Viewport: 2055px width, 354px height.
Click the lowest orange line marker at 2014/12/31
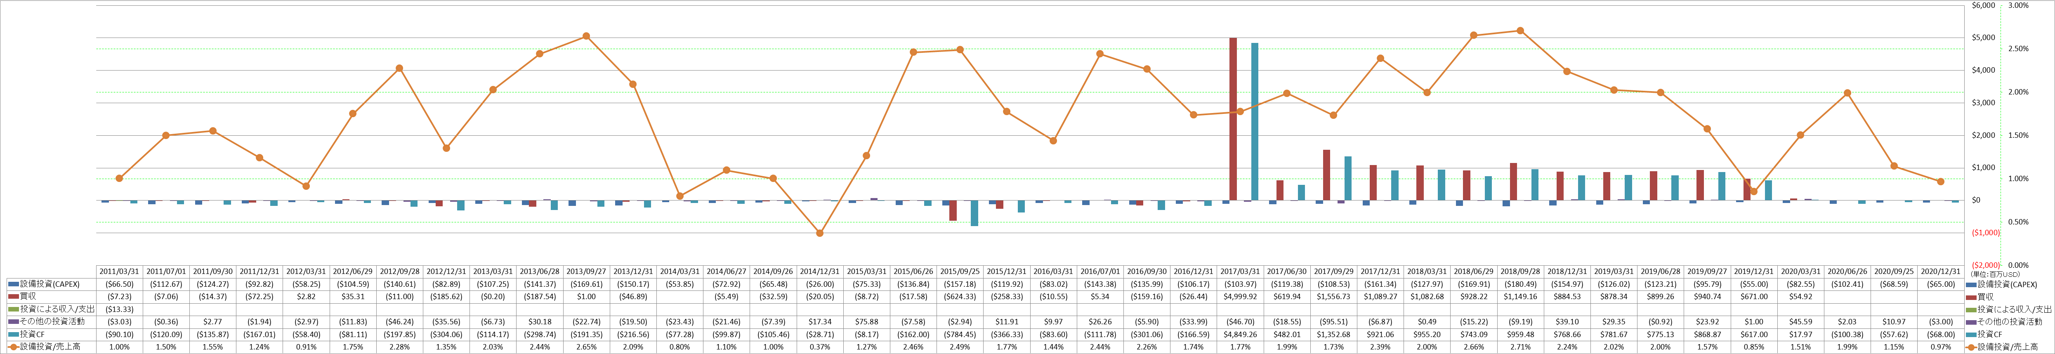(819, 233)
